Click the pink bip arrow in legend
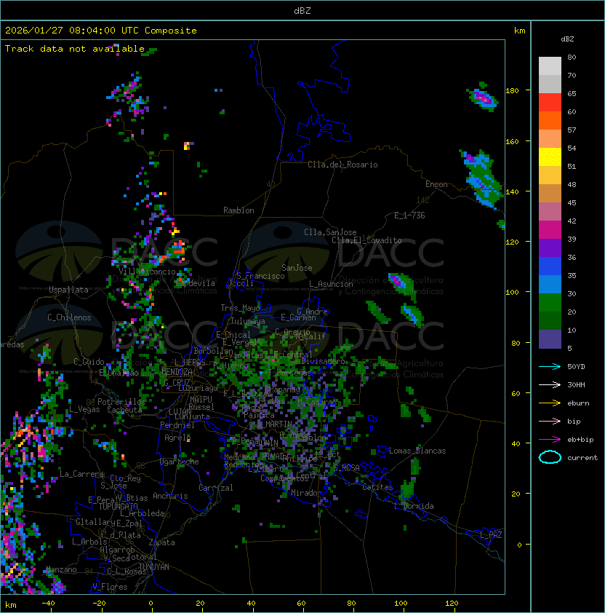 [550, 421]
